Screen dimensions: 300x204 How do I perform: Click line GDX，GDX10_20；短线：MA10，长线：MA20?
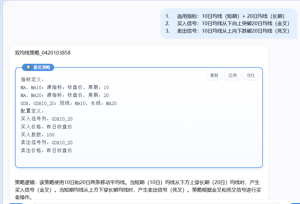69,103
